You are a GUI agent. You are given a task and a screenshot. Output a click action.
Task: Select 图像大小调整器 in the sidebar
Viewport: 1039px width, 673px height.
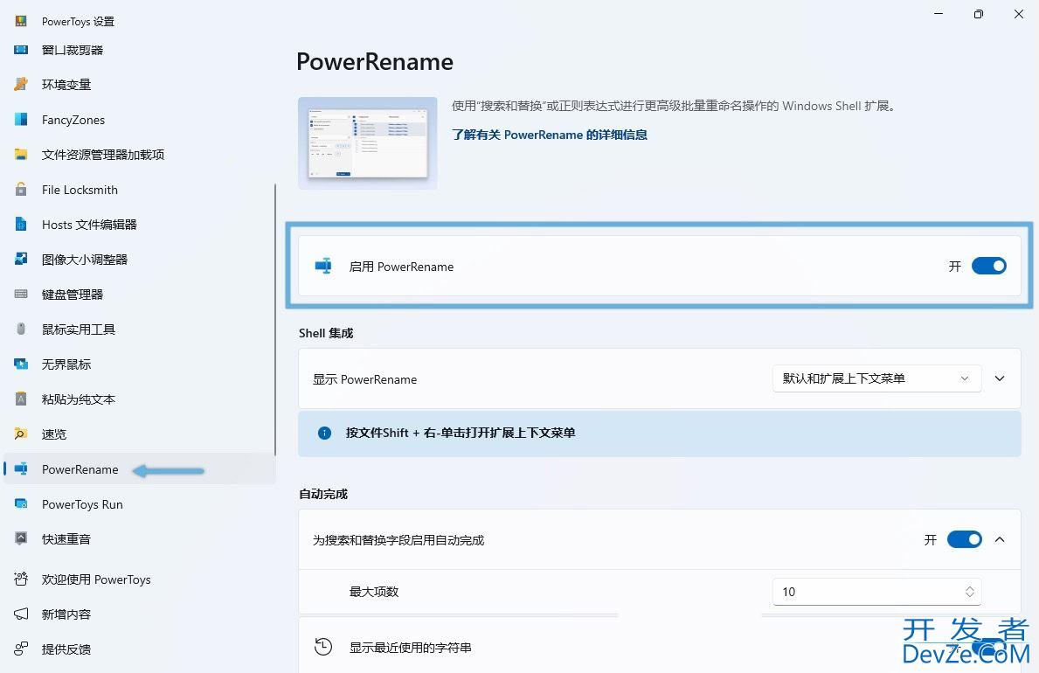pos(84,260)
